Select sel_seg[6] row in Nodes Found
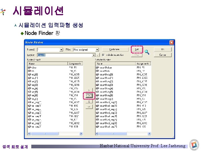 pos(55,123)
